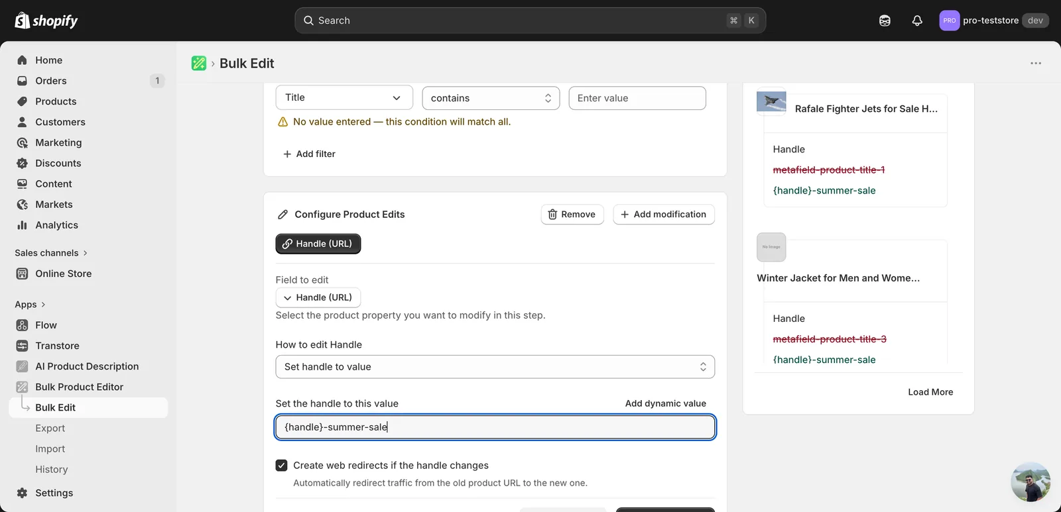Image resolution: width=1061 pixels, height=512 pixels.
Task: Click Add dynamic value link
Action: (x=666, y=403)
